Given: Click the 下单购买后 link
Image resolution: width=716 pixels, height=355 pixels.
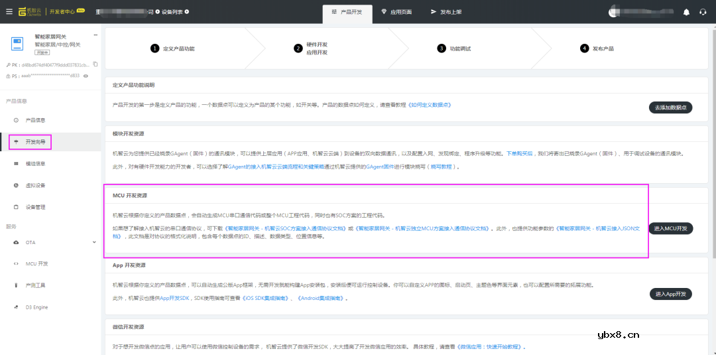Looking at the screenshot, I should pos(520,154).
